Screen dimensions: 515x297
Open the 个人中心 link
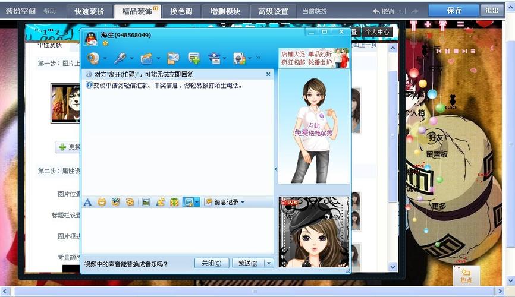(x=377, y=32)
